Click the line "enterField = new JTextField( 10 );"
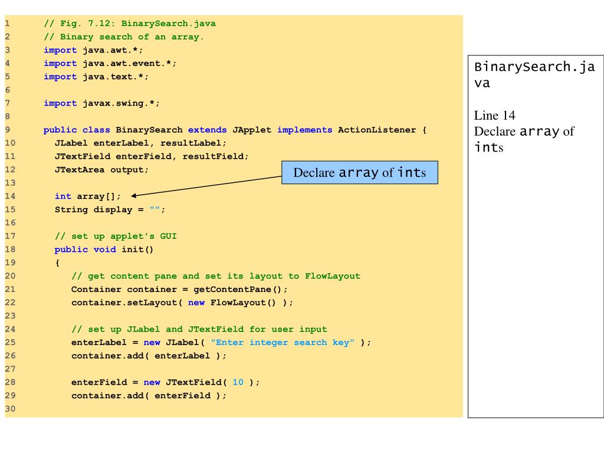Viewport: 604px width, 453px height. point(166,382)
